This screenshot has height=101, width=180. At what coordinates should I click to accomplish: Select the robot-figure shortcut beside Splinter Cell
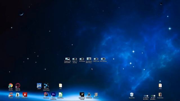click(89, 95)
